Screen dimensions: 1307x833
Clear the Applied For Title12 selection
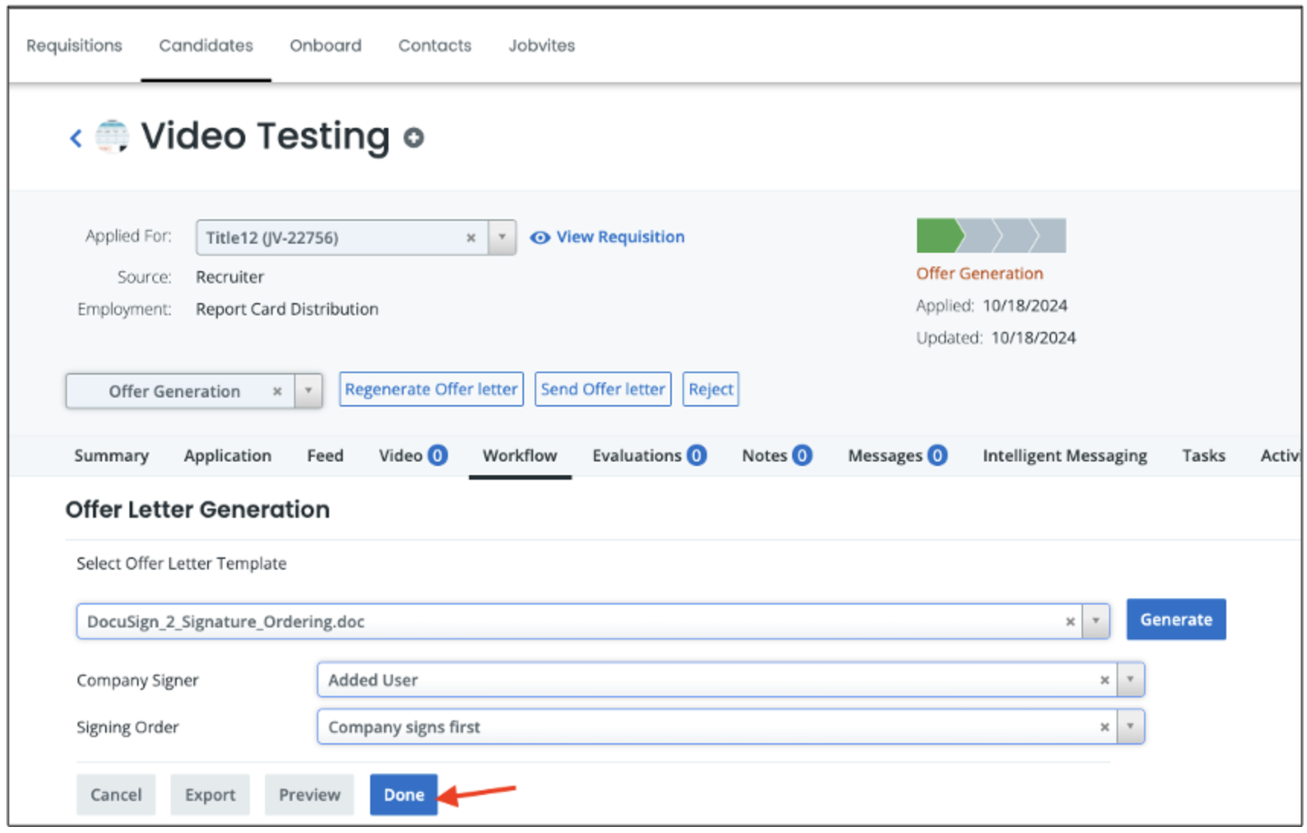point(471,238)
